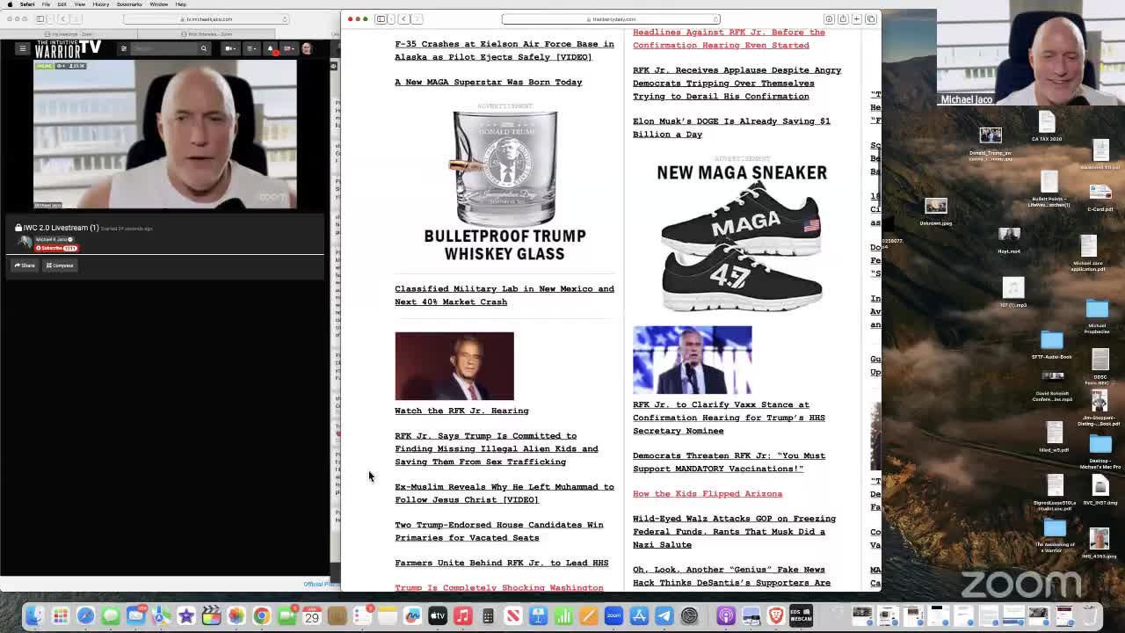Click Compress button under livestream
The height and width of the screenshot is (633, 1125).
pyautogui.click(x=60, y=266)
